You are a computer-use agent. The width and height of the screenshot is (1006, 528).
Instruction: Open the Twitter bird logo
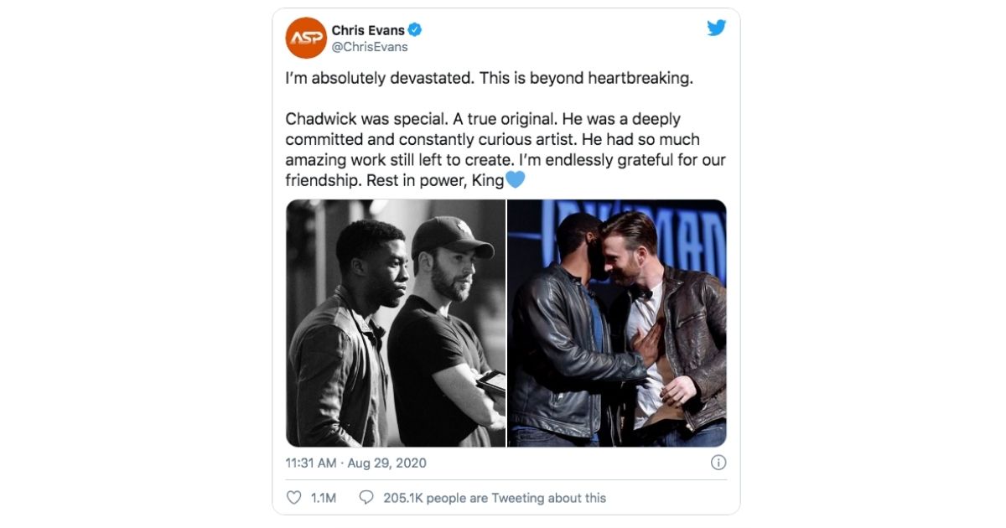click(x=715, y=28)
